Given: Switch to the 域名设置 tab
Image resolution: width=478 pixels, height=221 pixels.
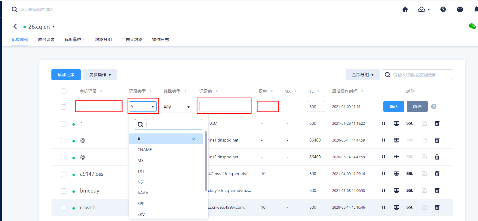Looking at the screenshot, I should click(x=46, y=40).
